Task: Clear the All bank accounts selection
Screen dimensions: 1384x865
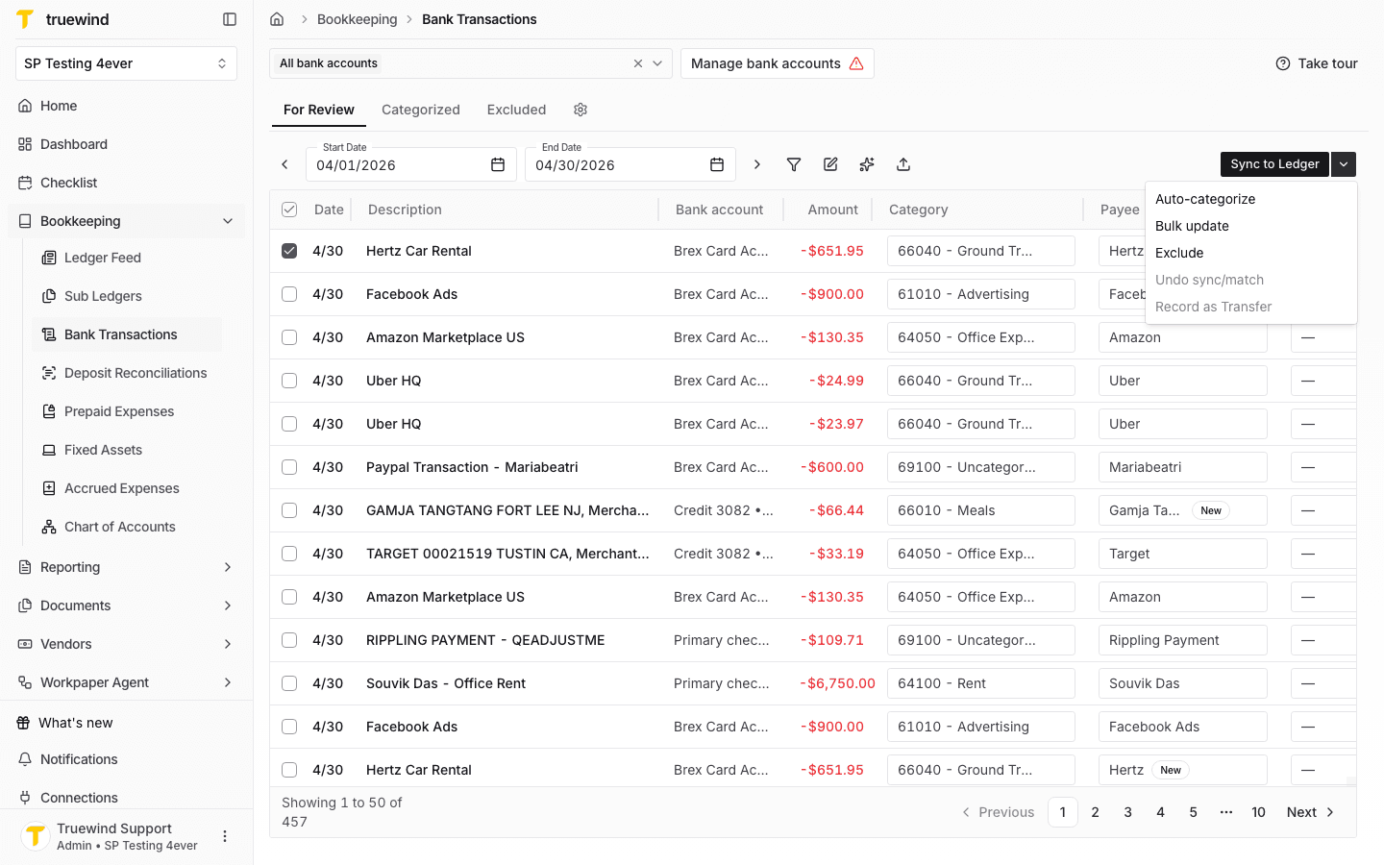Action: click(638, 63)
